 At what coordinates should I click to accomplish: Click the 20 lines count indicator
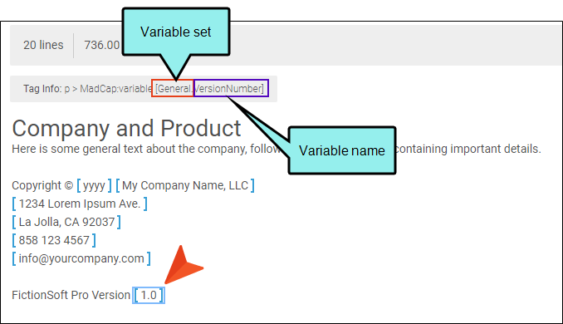(x=43, y=45)
